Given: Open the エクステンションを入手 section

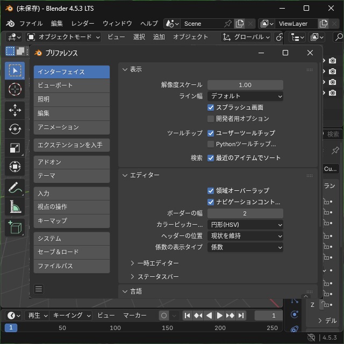Looking at the screenshot, I should [71, 145].
